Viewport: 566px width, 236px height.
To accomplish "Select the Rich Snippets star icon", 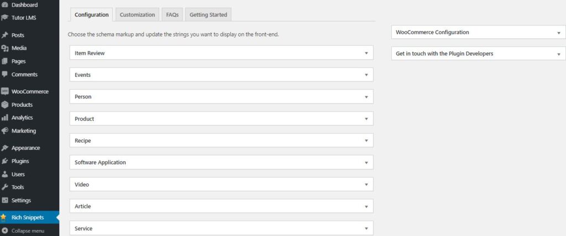I will coord(4,217).
